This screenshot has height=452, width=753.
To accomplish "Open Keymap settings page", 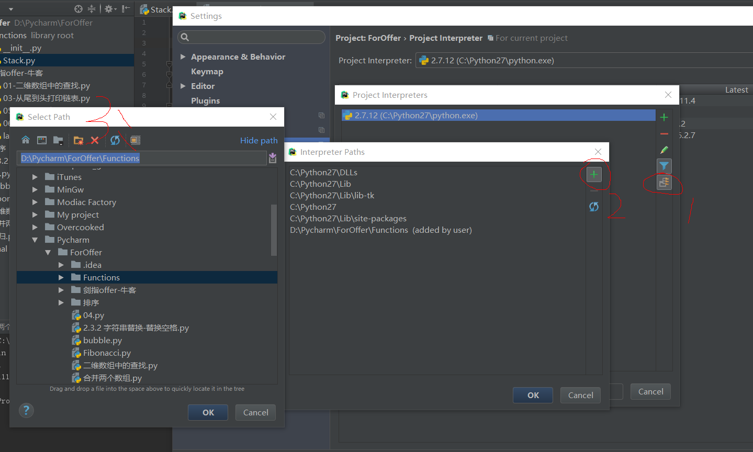I will pos(207,71).
